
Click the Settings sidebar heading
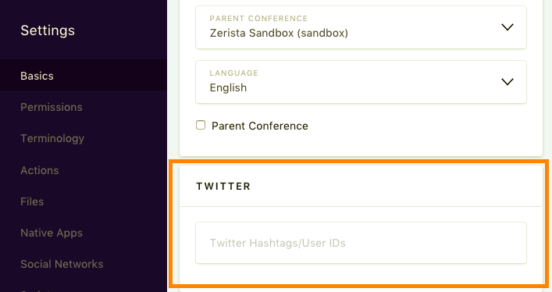(48, 30)
